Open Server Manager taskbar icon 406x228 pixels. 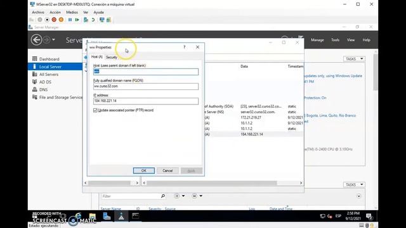107,216
